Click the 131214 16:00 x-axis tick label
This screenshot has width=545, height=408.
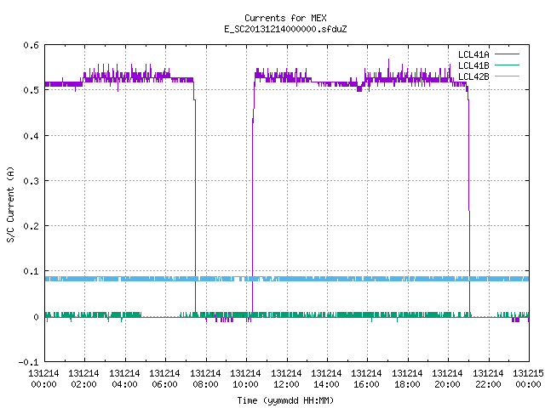(x=367, y=379)
